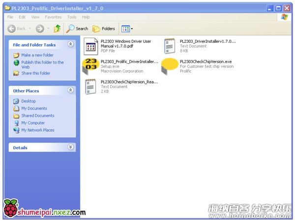
Task: Click the Desktop icon in Other Places
Action: click(x=16, y=101)
